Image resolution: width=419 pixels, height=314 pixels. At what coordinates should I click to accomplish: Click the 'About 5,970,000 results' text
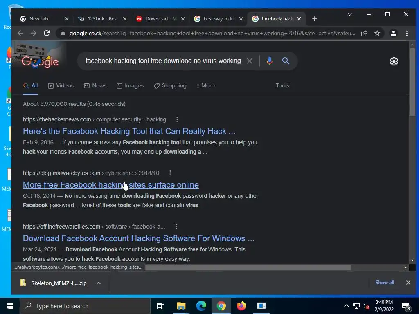tap(74, 104)
